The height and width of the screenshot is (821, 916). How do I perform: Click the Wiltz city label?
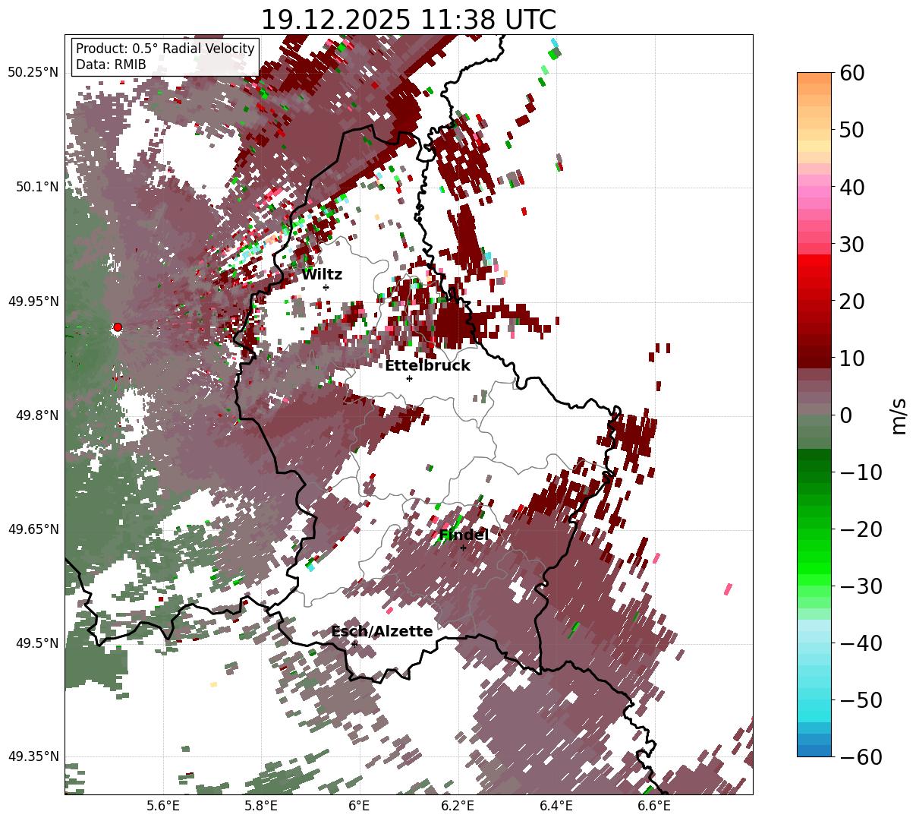(322, 275)
